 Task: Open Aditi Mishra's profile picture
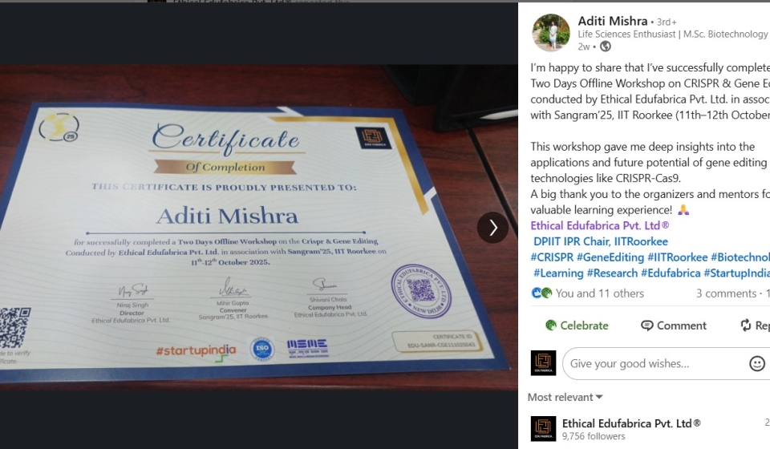point(551,33)
